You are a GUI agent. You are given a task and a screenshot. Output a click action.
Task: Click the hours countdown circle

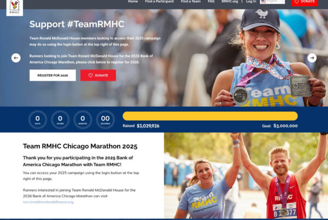[60, 120]
